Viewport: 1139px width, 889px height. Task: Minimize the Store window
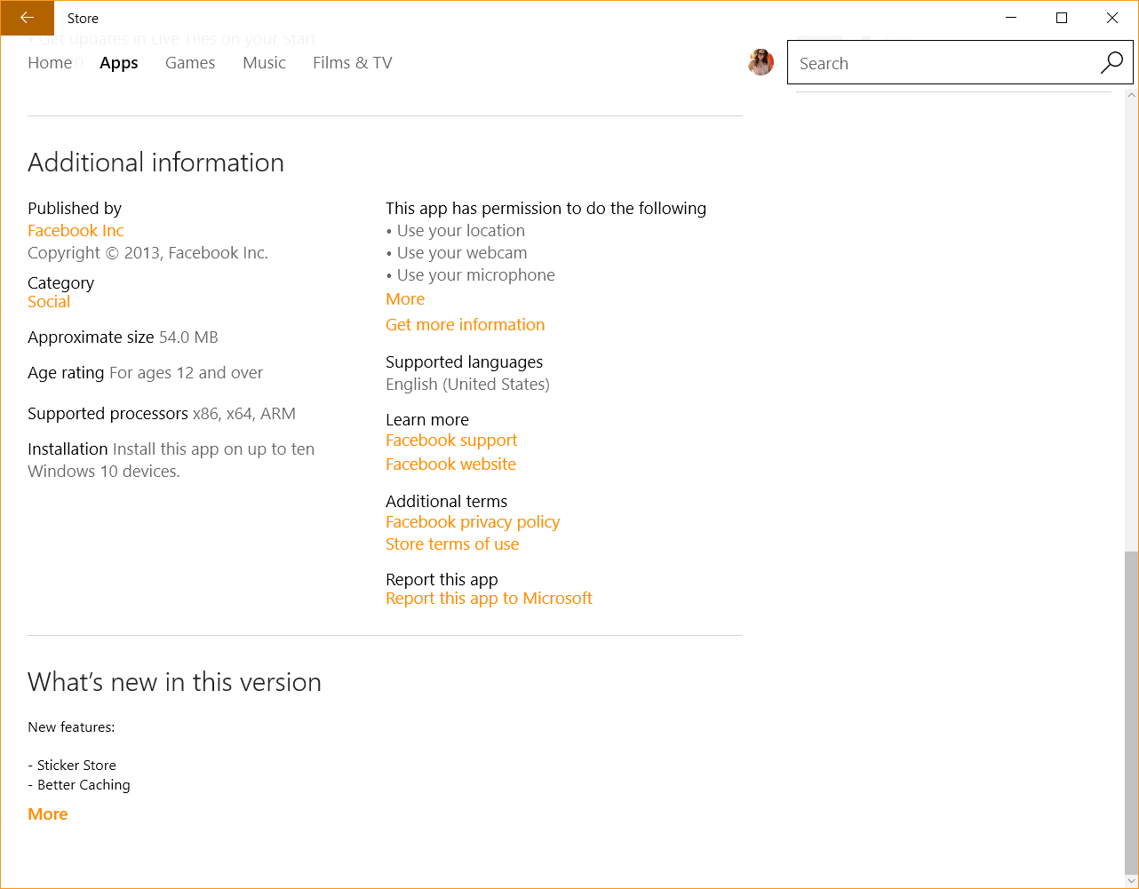click(1011, 18)
